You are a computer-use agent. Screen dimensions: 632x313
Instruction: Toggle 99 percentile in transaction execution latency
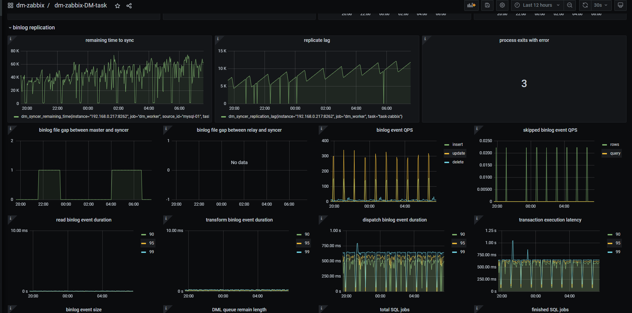[618, 252]
